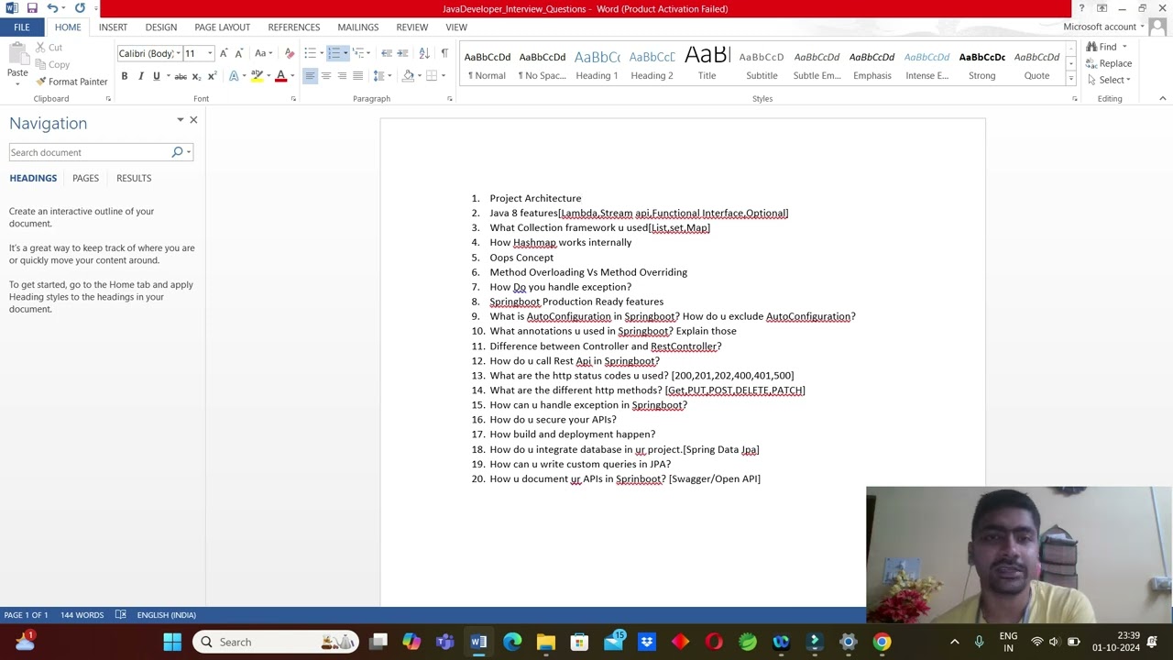Toggle subscript formatting
The image size is (1173, 660).
[196, 76]
